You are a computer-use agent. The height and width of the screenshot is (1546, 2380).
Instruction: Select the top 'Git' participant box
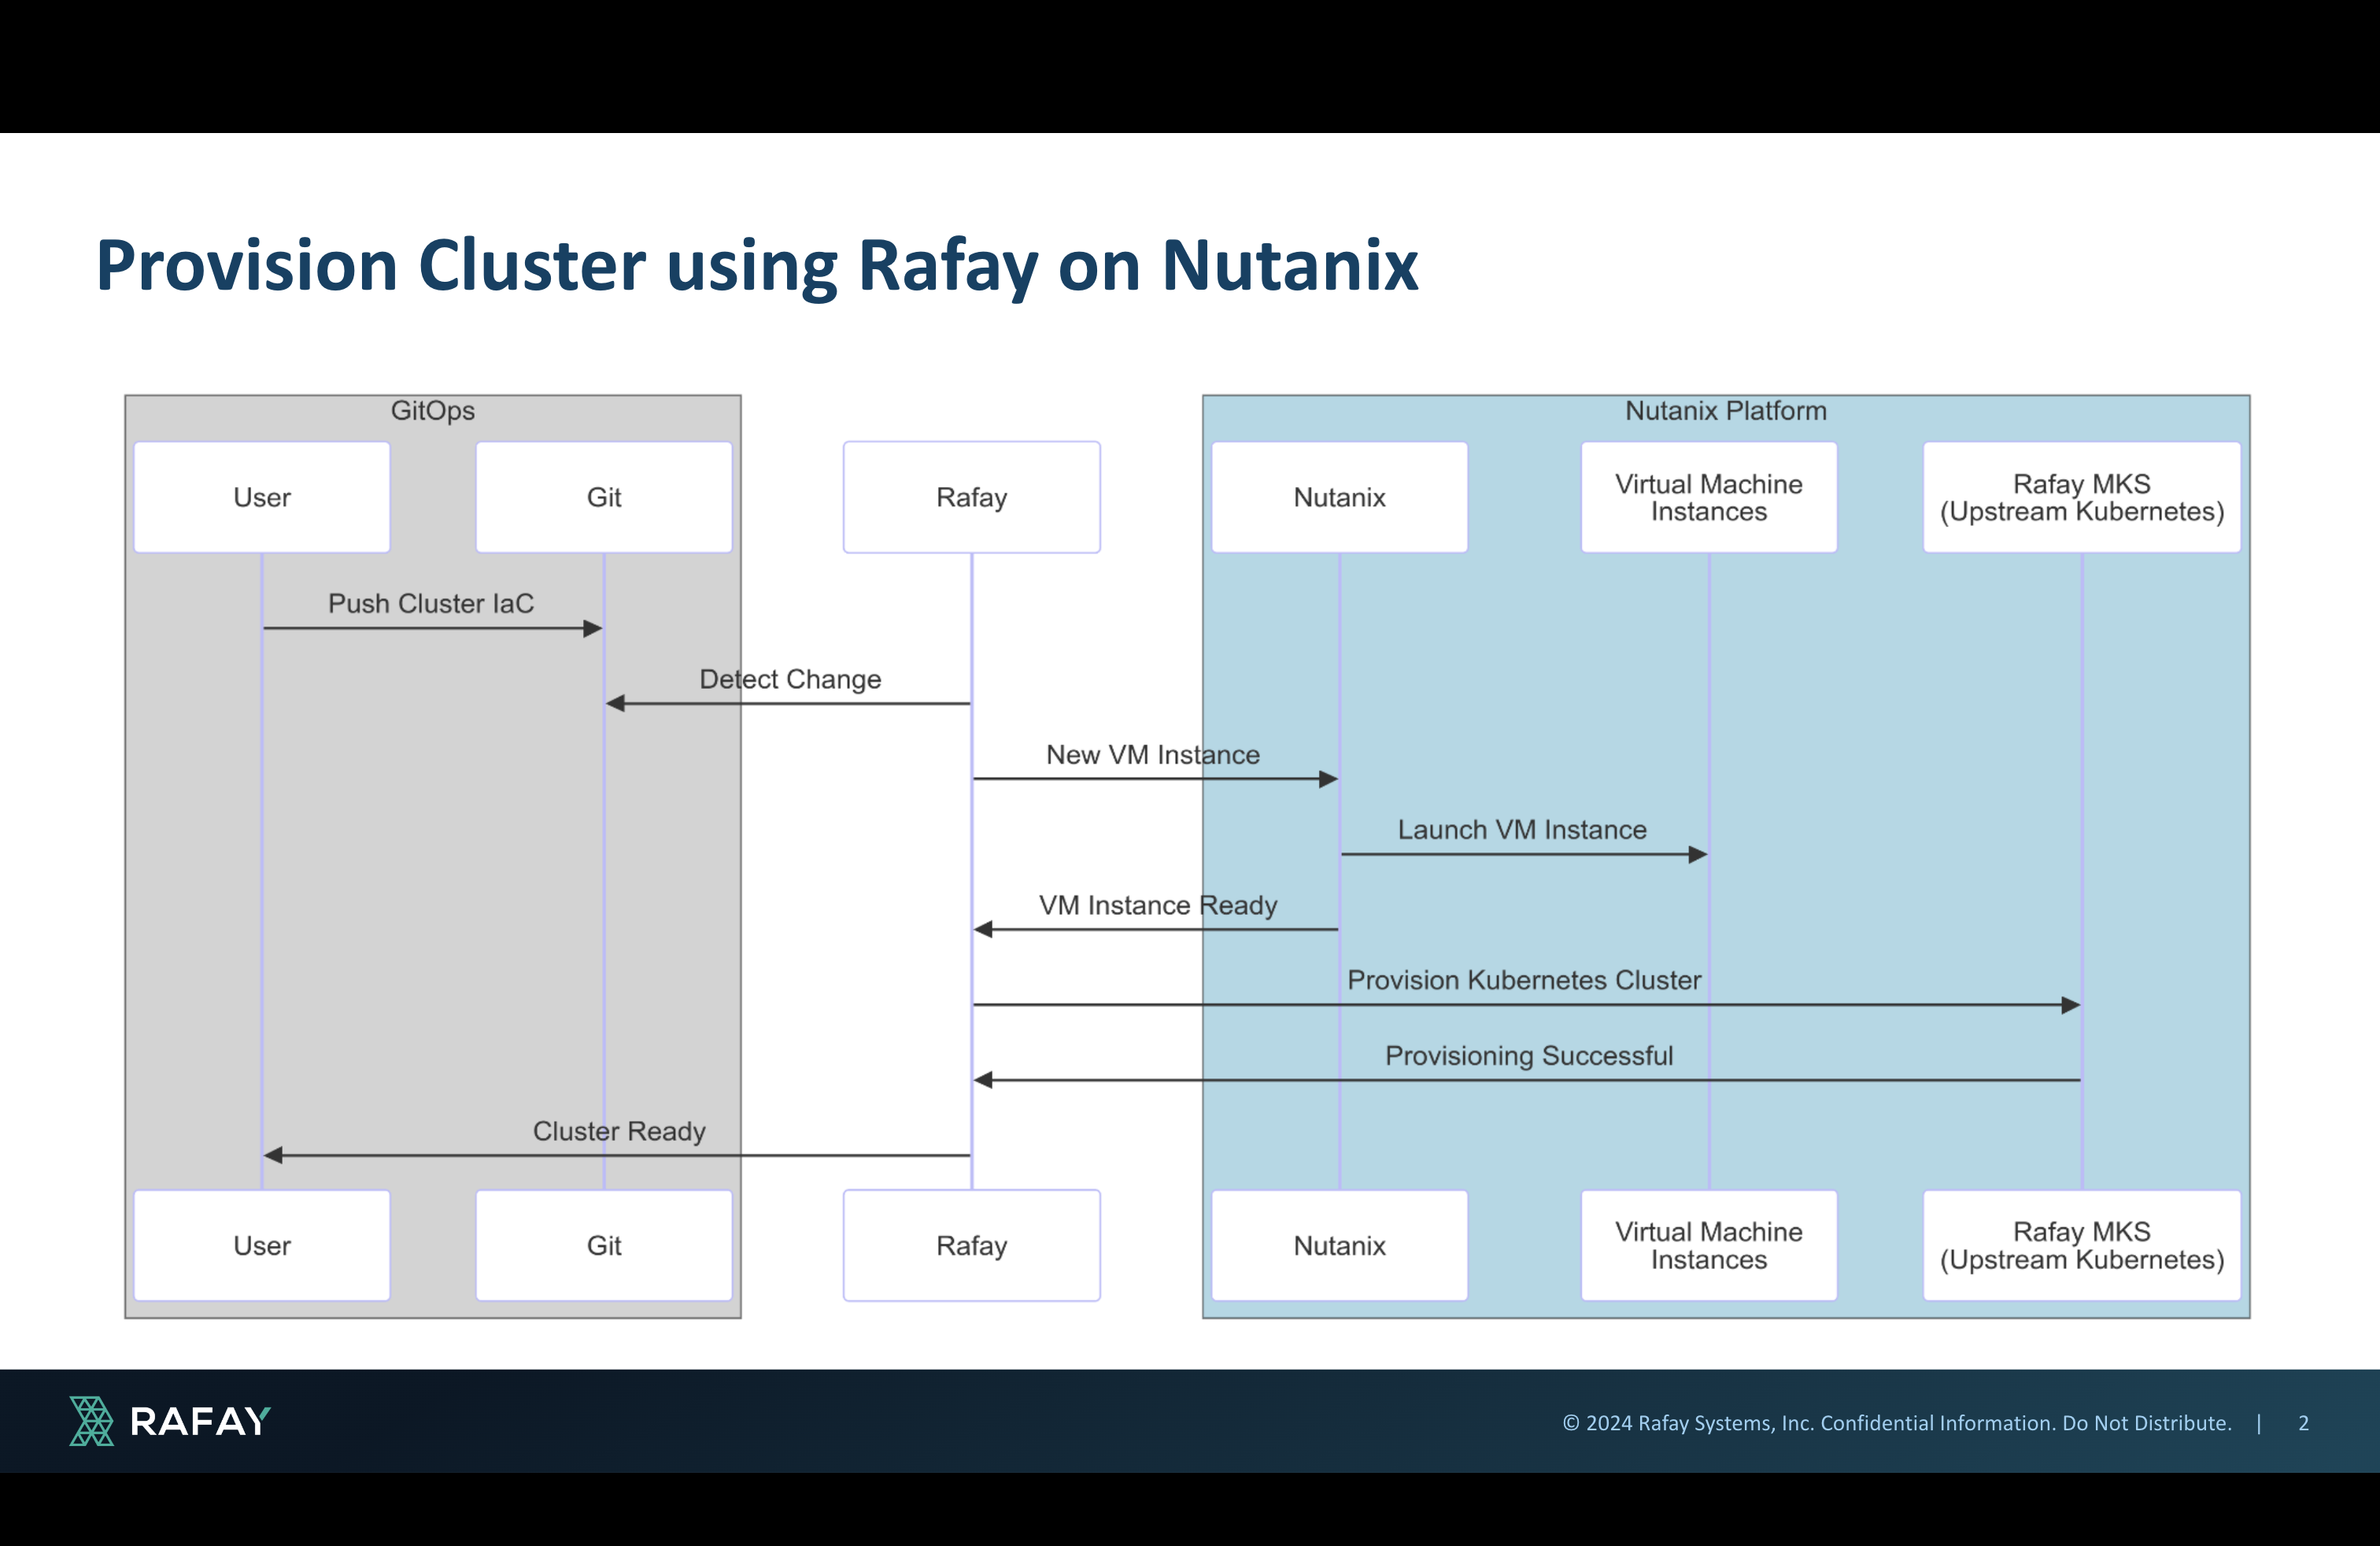[x=604, y=497]
